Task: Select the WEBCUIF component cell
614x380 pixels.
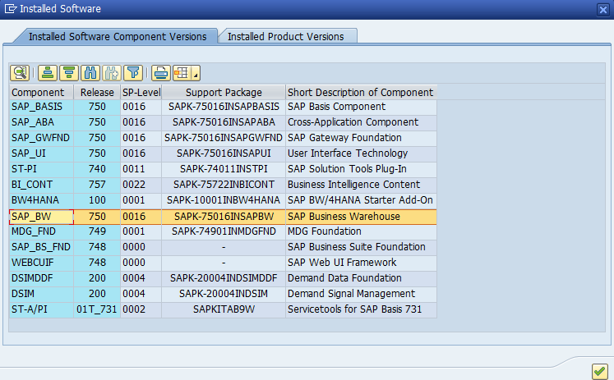Action: tap(41, 263)
